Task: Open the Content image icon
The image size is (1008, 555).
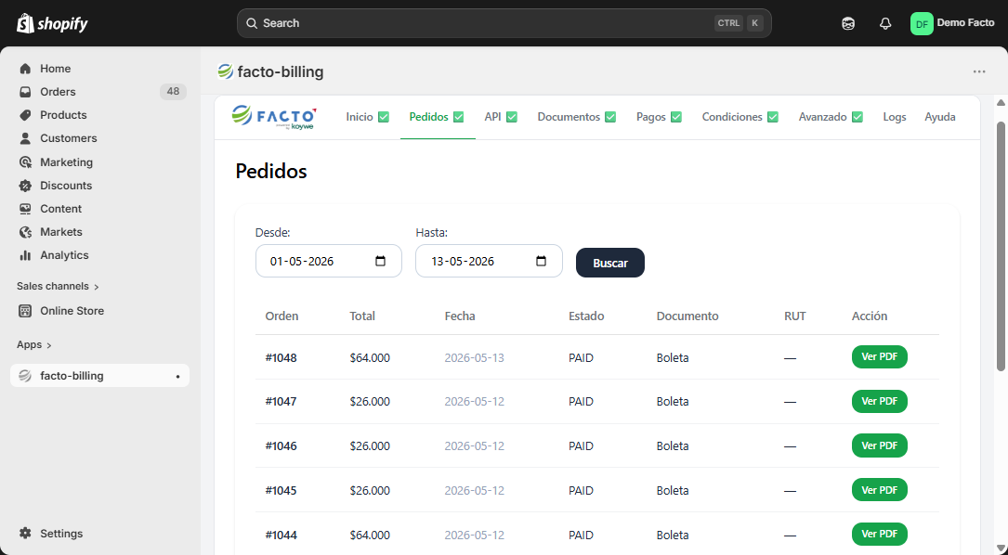Action: pyautogui.click(x=25, y=209)
